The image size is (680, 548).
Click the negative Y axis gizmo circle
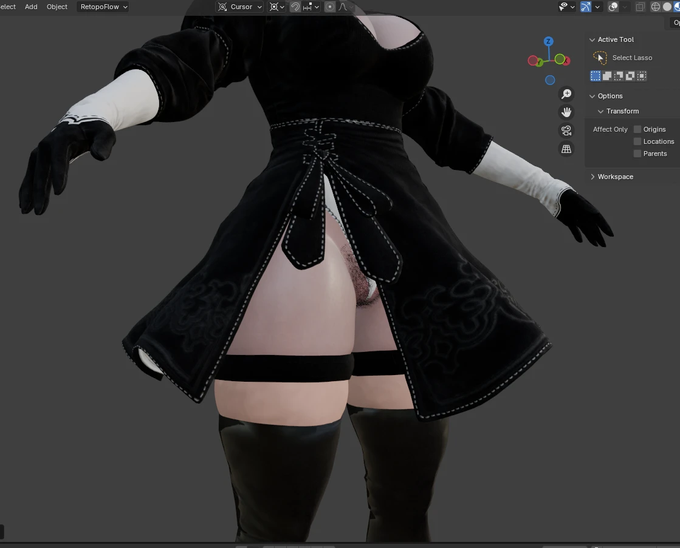coord(560,59)
